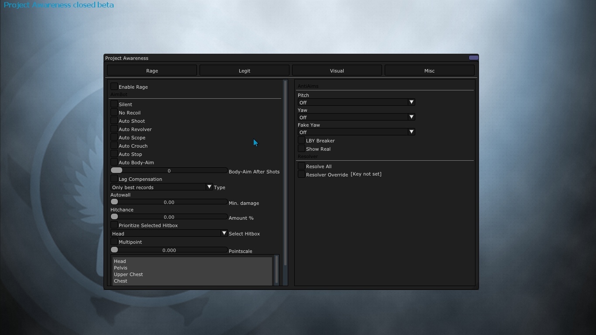The image size is (596, 335).
Task: Switch to the Legit tab
Action: click(x=245, y=70)
